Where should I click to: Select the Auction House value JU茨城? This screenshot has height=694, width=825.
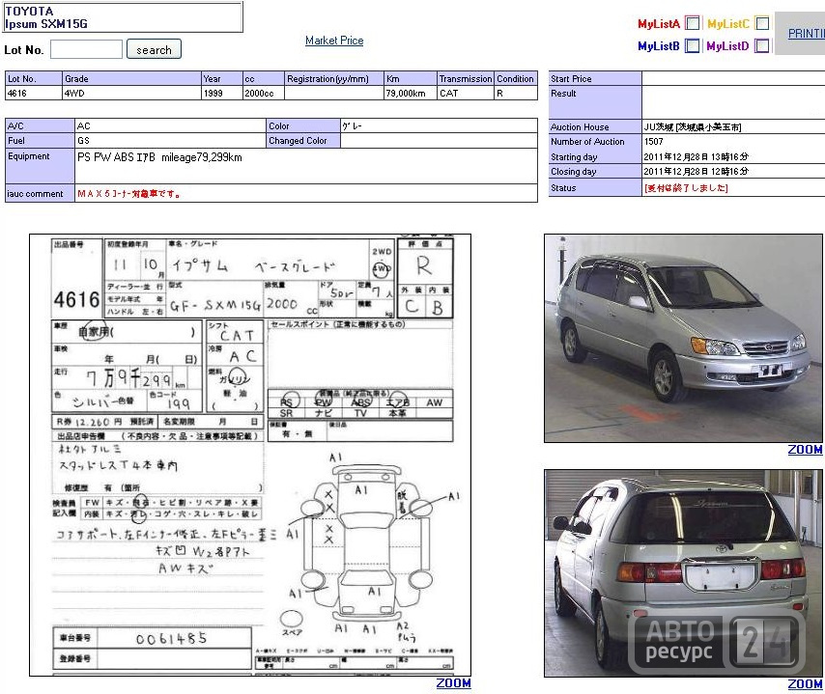pos(693,126)
